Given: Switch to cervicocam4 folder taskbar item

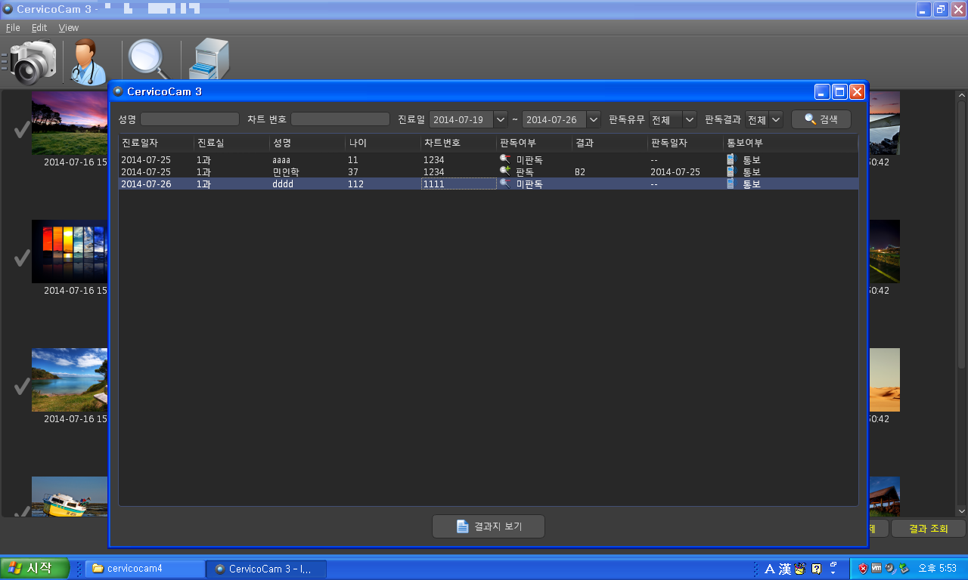Looking at the screenshot, I should point(144,569).
